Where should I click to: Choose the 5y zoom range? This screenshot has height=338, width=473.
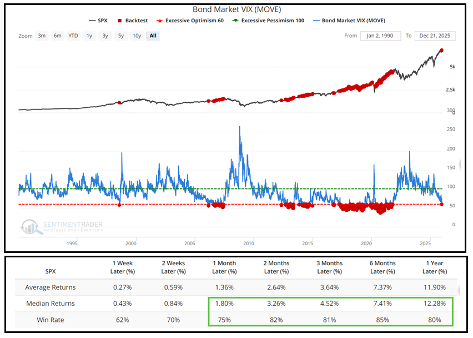click(x=120, y=36)
